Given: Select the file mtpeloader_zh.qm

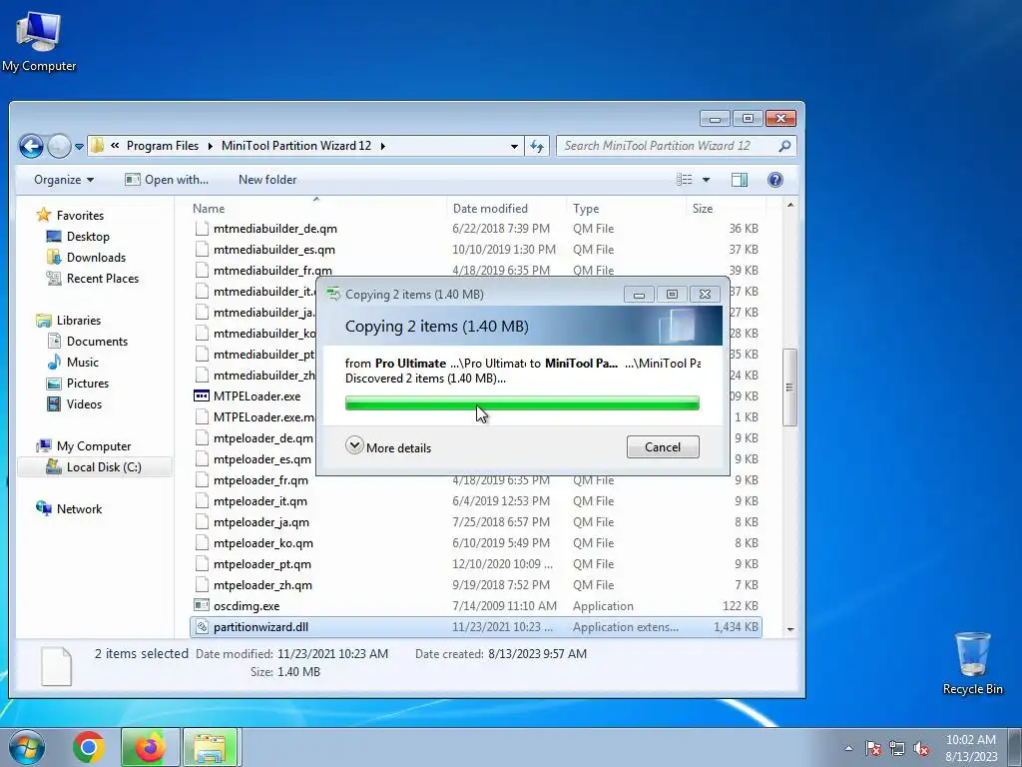Looking at the screenshot, I should point(262,584).
